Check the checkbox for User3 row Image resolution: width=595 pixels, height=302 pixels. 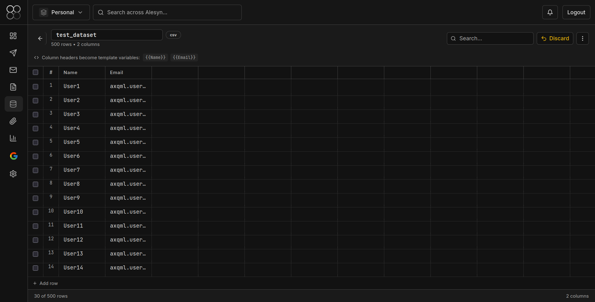[36, 114]
